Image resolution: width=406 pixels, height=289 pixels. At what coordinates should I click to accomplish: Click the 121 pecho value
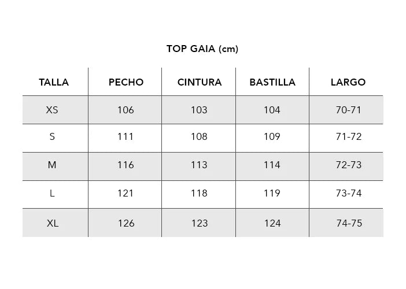coord(126,193)
